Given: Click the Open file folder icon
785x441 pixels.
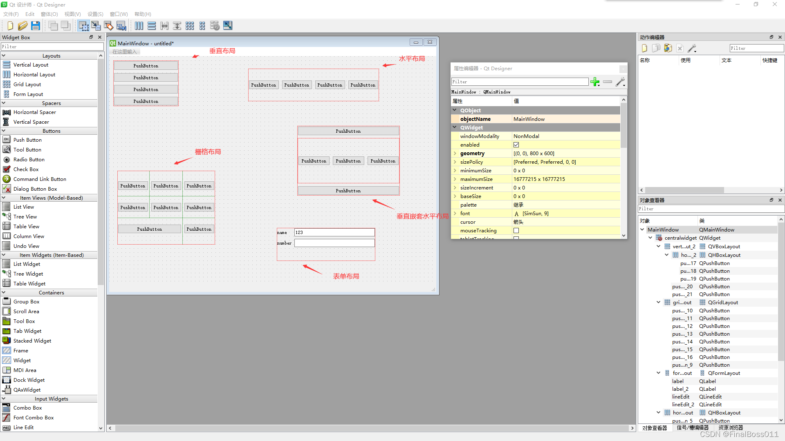Looking at the screenshot, I should [x=23, y=26].
